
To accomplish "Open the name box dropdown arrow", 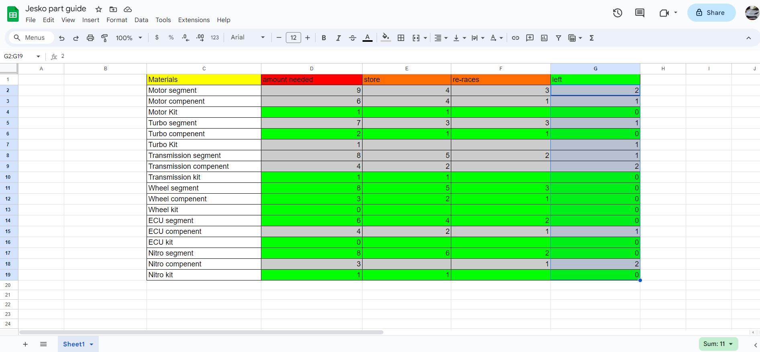I will click(x=38, y=56).
